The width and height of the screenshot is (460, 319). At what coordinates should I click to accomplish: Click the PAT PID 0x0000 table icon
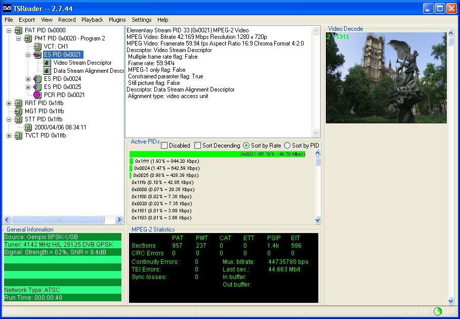[x=18, y=30]
